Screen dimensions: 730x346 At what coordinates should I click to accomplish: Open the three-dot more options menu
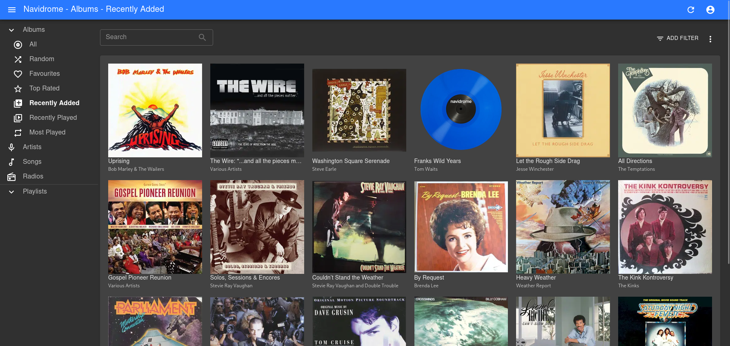(x=710, y=39)
